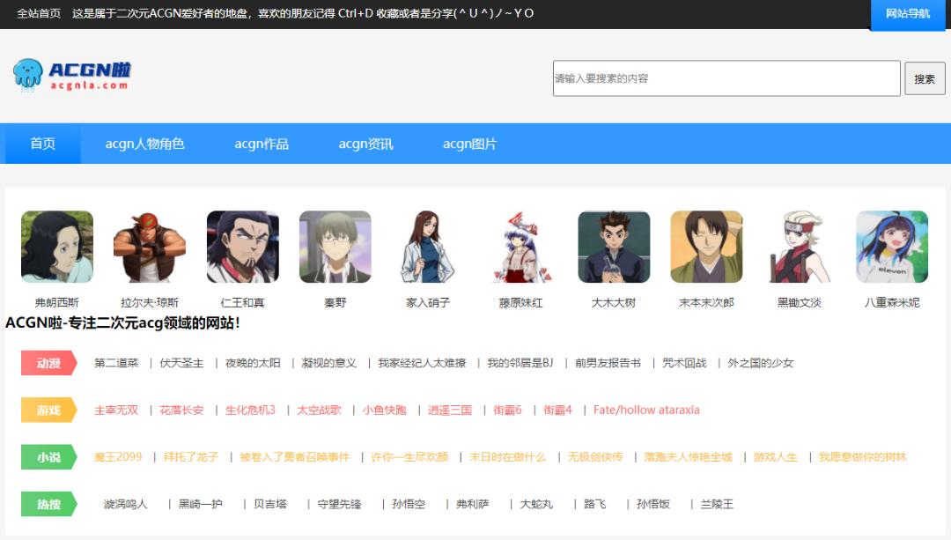Focus the search input field

(726, 78)
